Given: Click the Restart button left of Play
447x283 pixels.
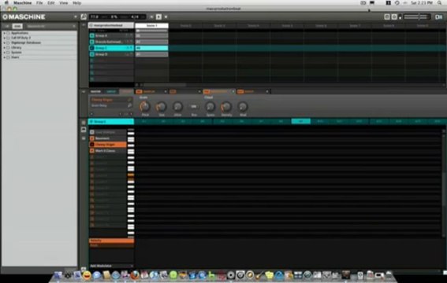Looking at the screenshot, I should 151,17.
